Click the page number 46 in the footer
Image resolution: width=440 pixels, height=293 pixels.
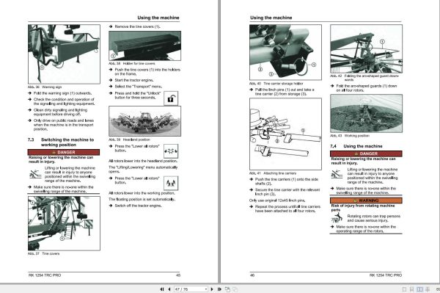click(x=252, y=275)
